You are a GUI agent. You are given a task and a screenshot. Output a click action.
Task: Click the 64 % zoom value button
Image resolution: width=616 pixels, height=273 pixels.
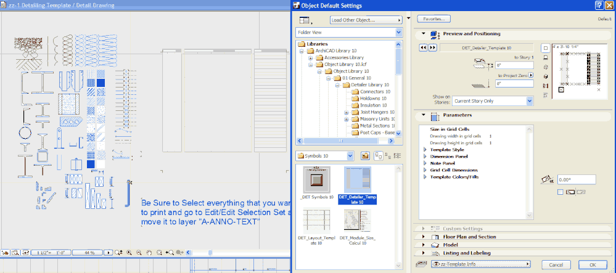(88, 253)
